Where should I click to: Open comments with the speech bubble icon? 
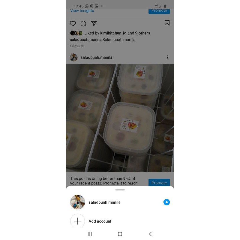tap(83, 23)
